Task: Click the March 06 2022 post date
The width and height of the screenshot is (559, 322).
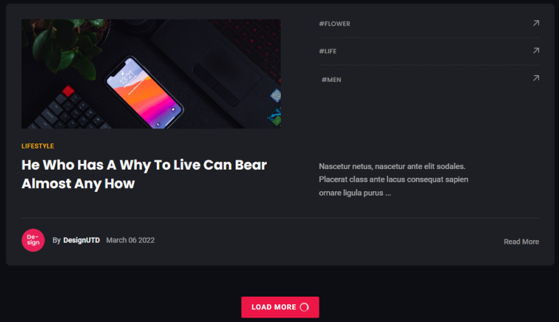Action: click(130, 240)
